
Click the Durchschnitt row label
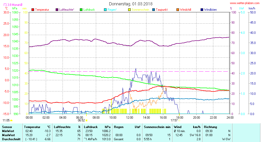point(11,139)
